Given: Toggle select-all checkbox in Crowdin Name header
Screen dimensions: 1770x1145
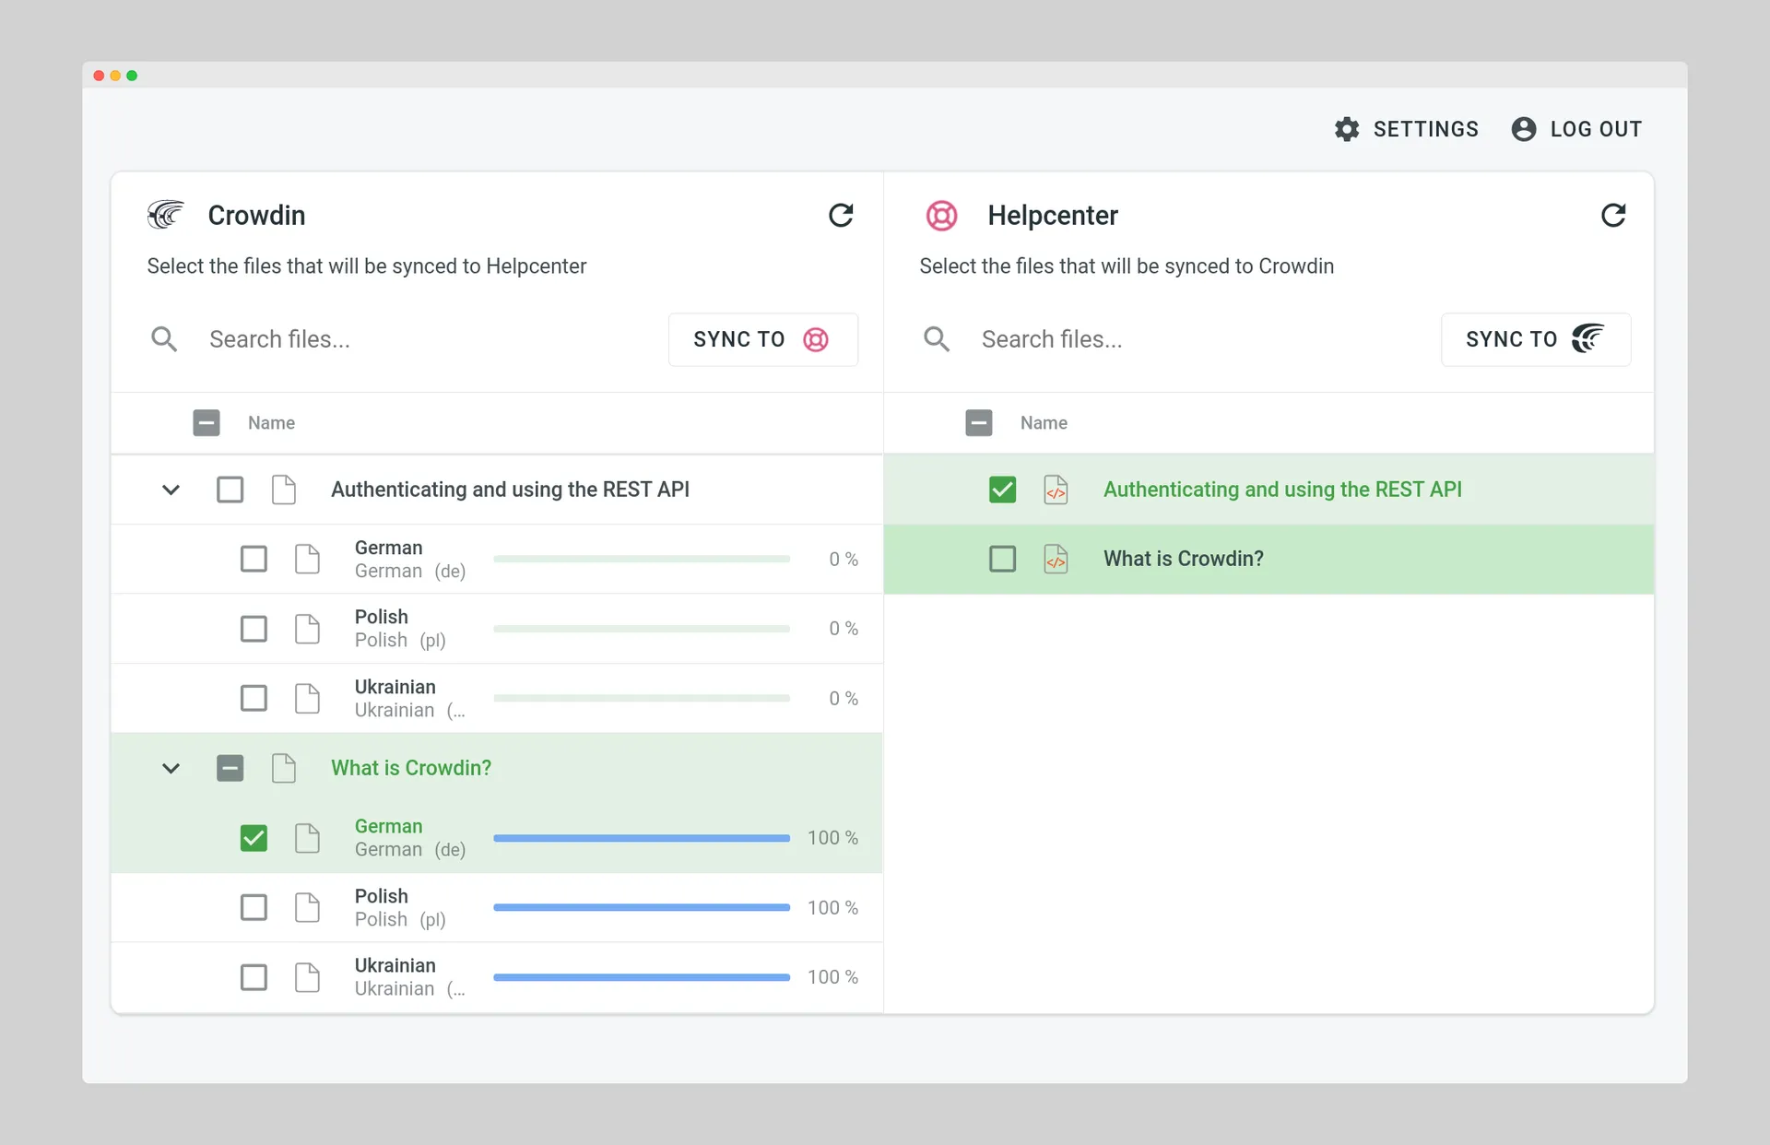Looking at the screenshot, I should [206, 423].
